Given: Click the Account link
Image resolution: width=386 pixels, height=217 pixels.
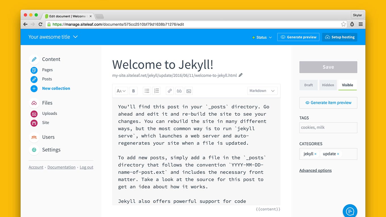Looking at the screenshot, I should pyautogui.click(x=36, y=167).
